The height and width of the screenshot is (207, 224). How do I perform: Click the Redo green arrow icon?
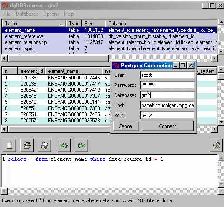81,145
